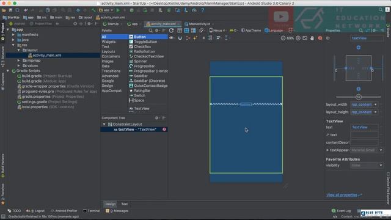
Task: Click the build hammer icon
Action: click(93, 10)
